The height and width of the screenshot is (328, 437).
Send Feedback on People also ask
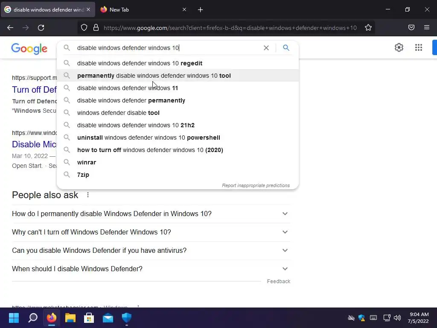[x=278, y=281]
